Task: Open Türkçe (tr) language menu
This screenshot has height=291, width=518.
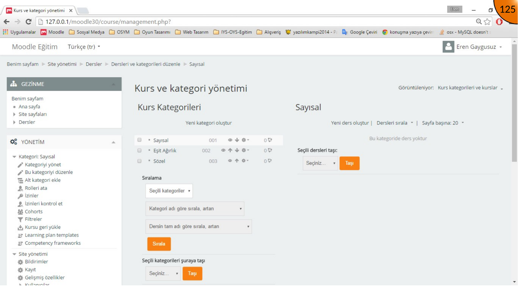Action: (84, 47)
